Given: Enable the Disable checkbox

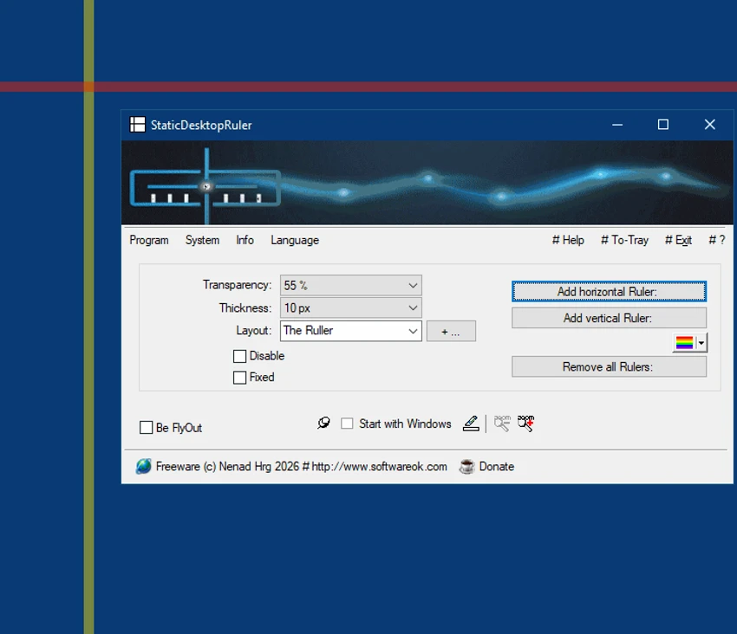Looking at the screenshot, I should pyautogui.click(x=239, y=356).
